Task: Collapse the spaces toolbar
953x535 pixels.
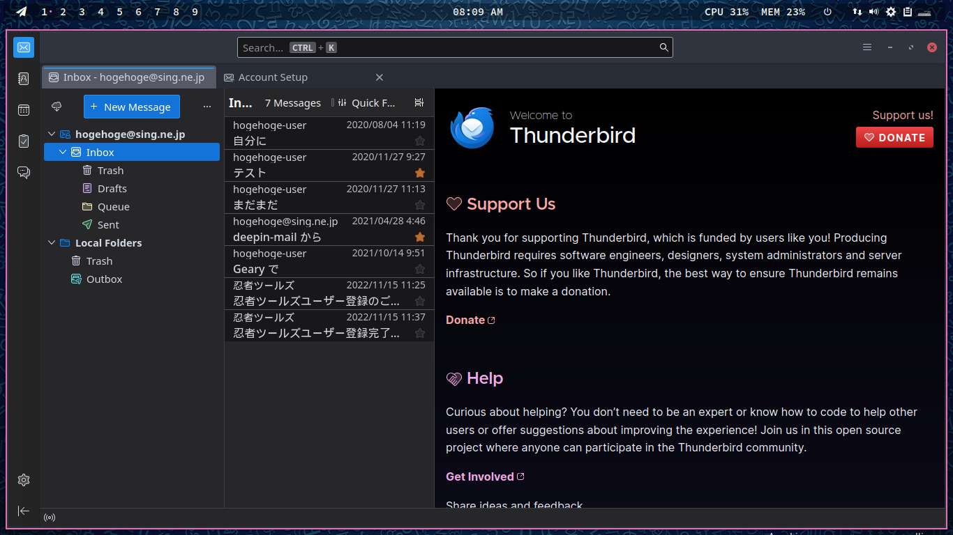Action: click(x=24, y=511)
